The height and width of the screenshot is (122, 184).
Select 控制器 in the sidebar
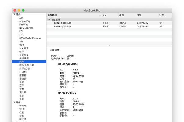click(23, 75)
